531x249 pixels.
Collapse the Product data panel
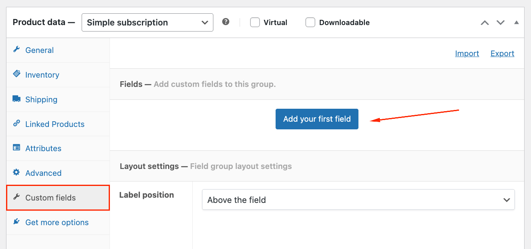[516, 23]
